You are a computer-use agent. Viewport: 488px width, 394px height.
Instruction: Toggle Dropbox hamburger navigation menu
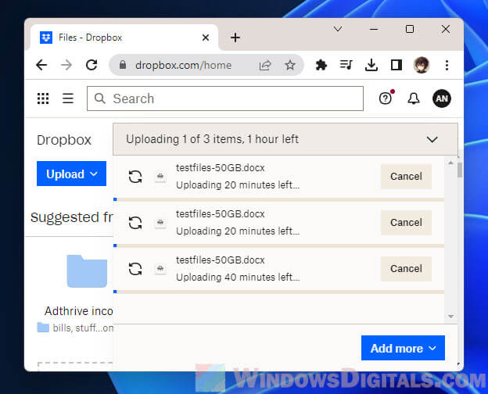click(68, 98)
